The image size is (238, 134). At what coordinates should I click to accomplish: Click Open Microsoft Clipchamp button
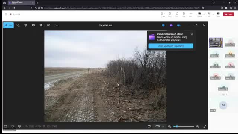click(x=171, y=46)
